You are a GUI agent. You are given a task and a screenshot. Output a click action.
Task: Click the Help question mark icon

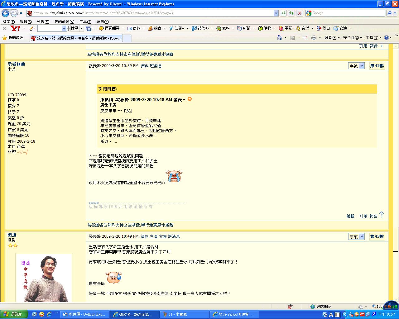point(387,38)
